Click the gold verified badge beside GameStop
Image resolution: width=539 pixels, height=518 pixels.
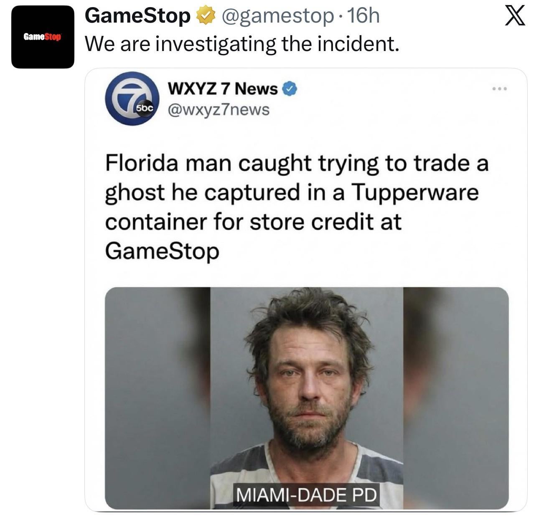pos(206,16)
